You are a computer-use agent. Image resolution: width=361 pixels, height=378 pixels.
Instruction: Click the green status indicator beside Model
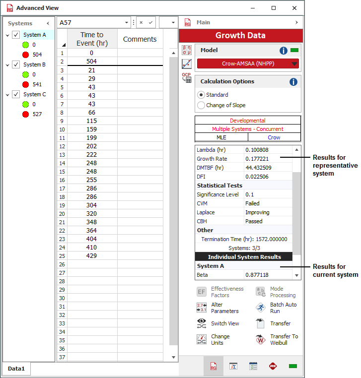pos(294,51)
